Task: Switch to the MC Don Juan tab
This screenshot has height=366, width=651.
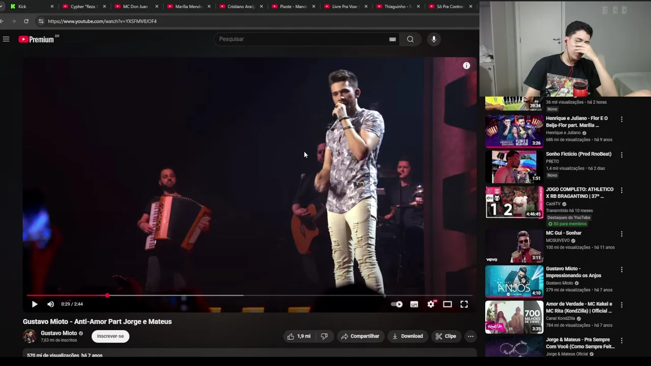Action: point(135,7)
